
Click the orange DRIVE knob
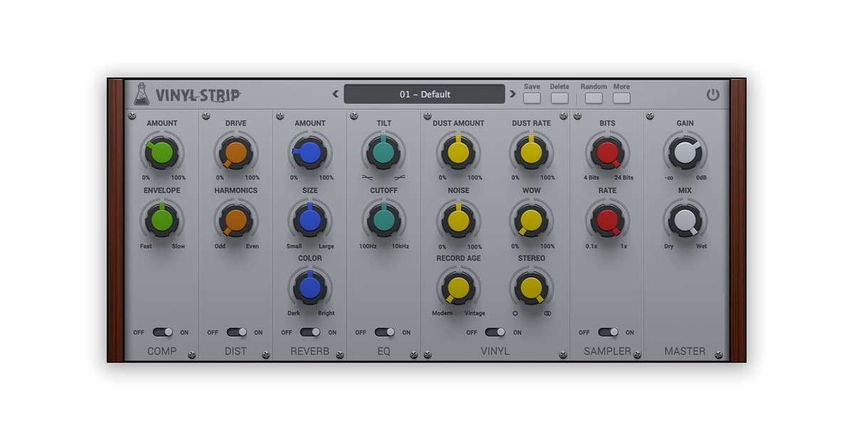pyautogui.click(x=236, y=152)
